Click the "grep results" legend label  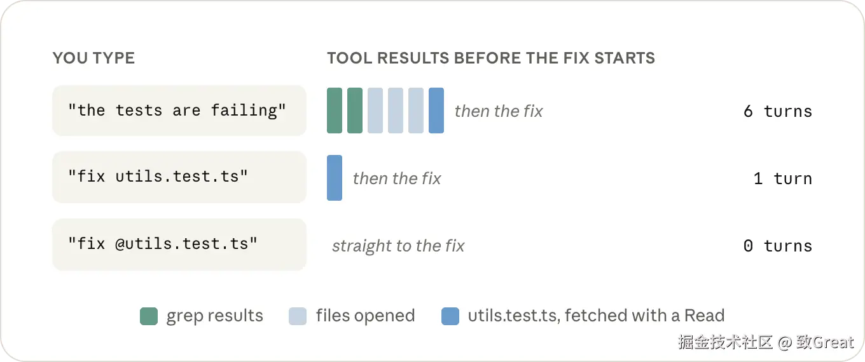click(215, 316)
